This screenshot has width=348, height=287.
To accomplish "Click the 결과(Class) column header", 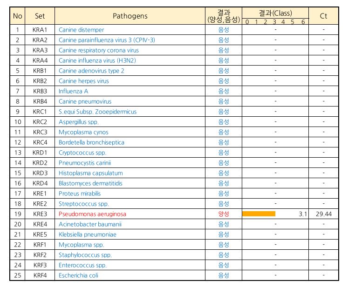I will click(x=275, y=13).
